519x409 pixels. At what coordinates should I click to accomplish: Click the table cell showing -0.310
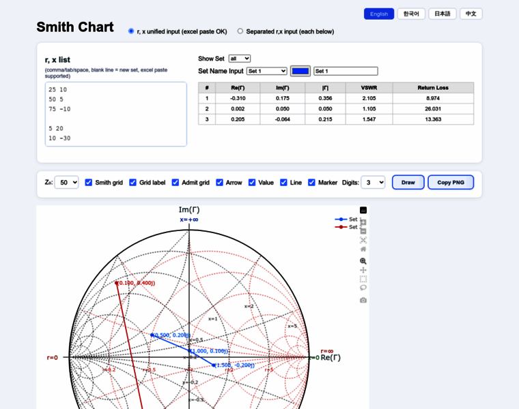pyautogui.click(x=238, y=98)
